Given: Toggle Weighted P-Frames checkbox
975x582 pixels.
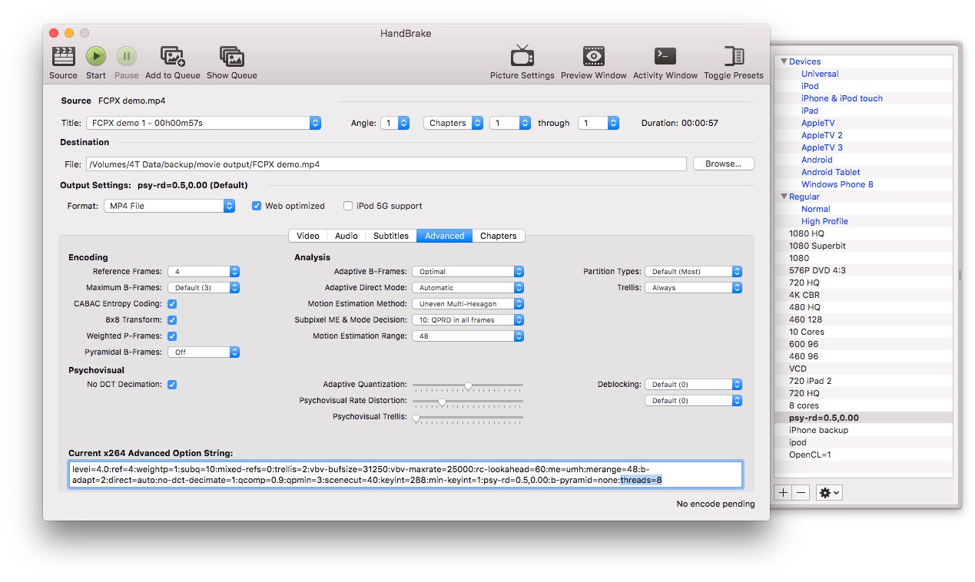Looking at the screenshot, I should point(172,336).
